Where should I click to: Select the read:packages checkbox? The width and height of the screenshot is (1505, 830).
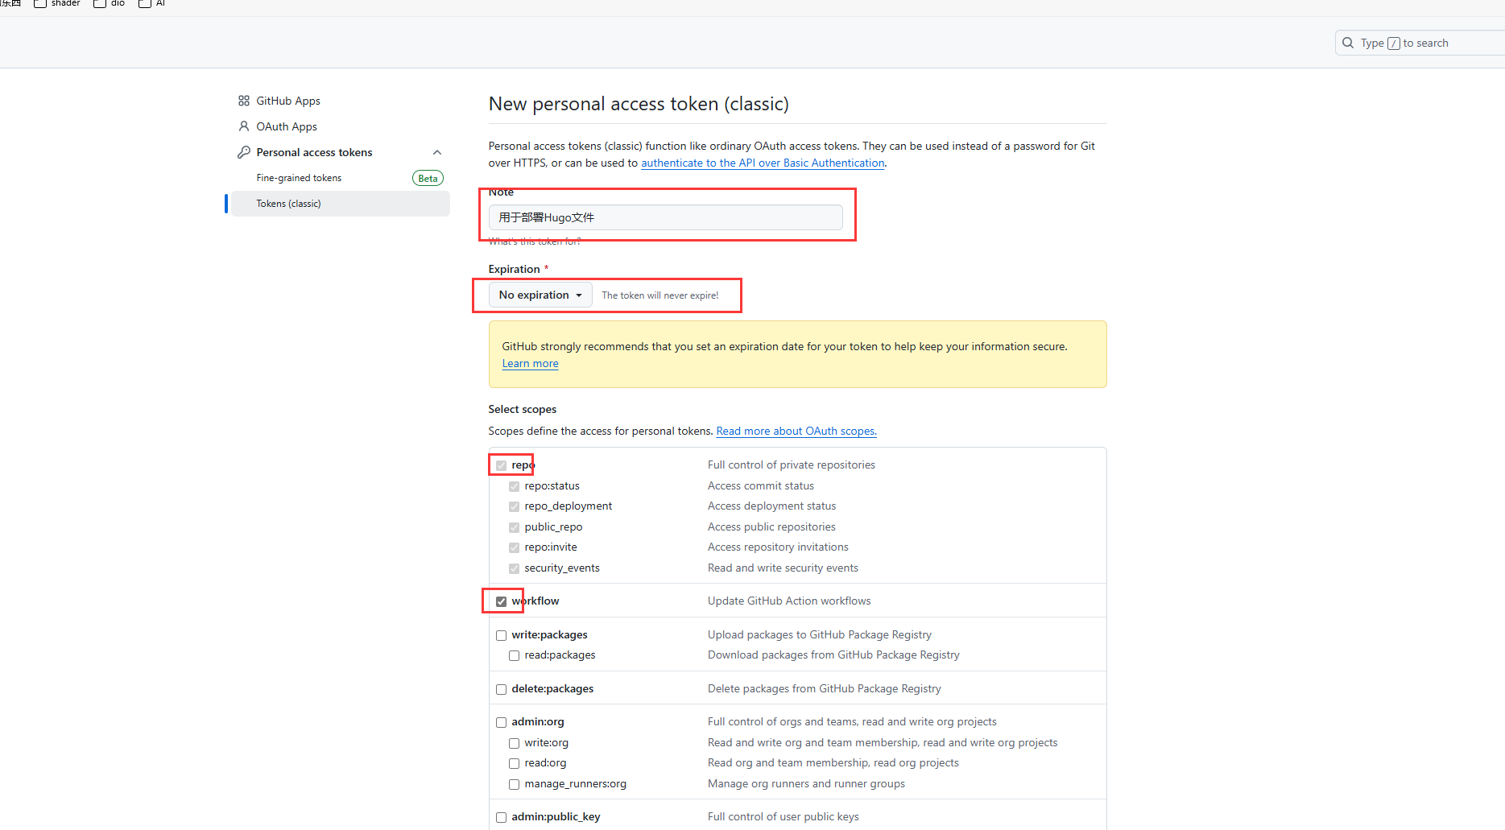pos(514,655)
